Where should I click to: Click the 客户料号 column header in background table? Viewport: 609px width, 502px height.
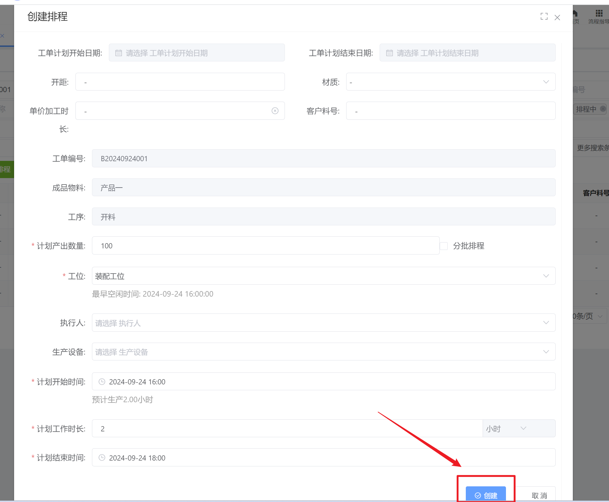pyautogui.click(x=596, y=193)
